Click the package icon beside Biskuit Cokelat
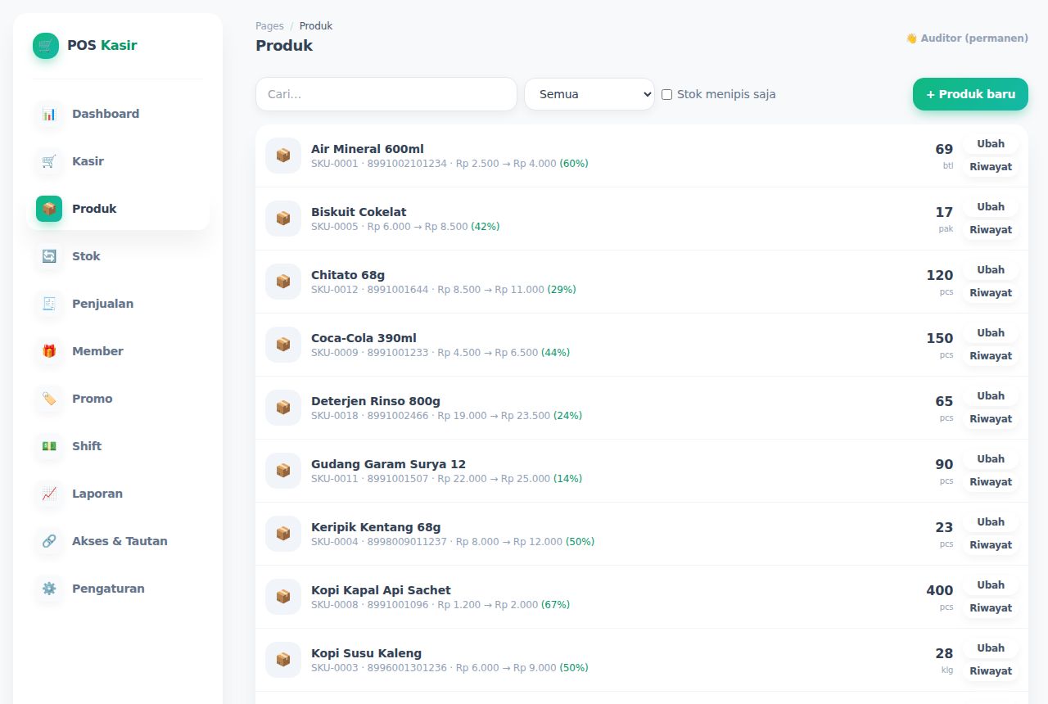 click(283, 219)
